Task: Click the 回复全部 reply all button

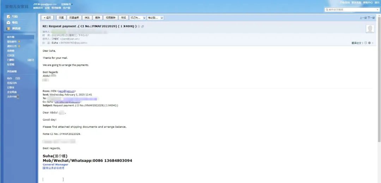Action: click(74, 18)
